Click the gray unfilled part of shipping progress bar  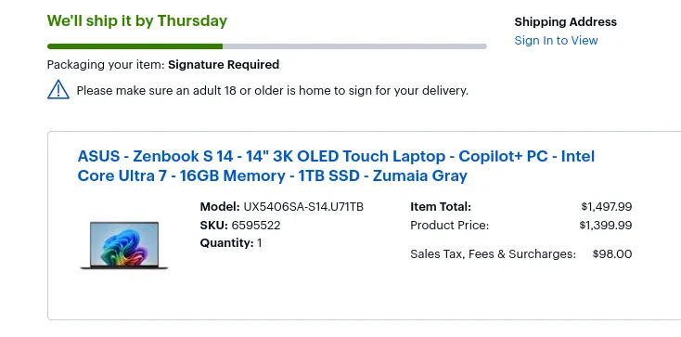coord(354,46)
